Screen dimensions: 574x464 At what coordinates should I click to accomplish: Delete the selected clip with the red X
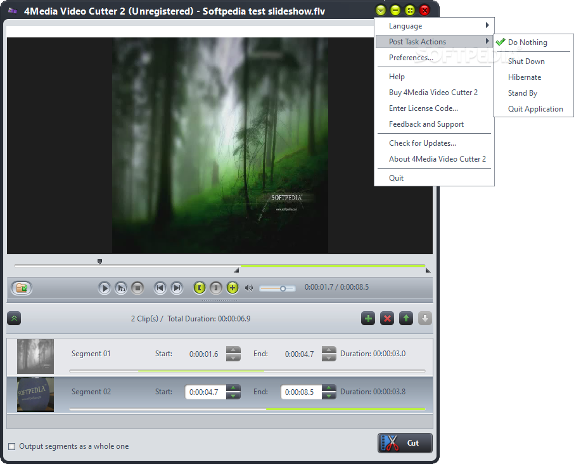(387, 318)
